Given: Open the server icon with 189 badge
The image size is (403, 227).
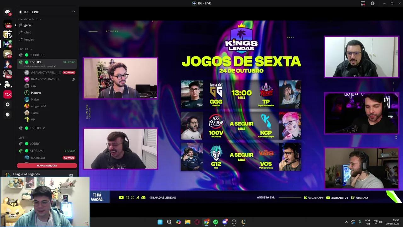Looking at the screenshot, I should [8, 24].
